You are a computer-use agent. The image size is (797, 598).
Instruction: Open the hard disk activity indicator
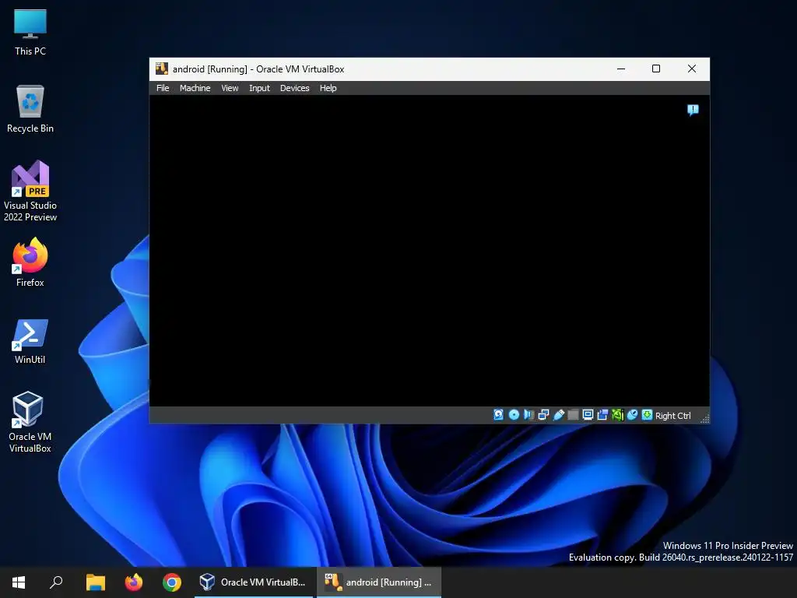pyautogui.click(x=498, y=415)
